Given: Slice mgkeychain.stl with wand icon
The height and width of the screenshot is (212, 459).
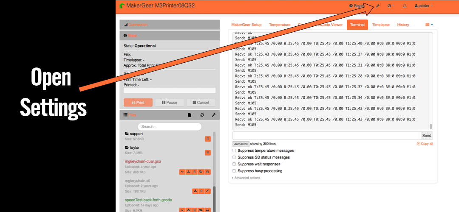Looking at the screenshot, I should (x=207, y=191).
